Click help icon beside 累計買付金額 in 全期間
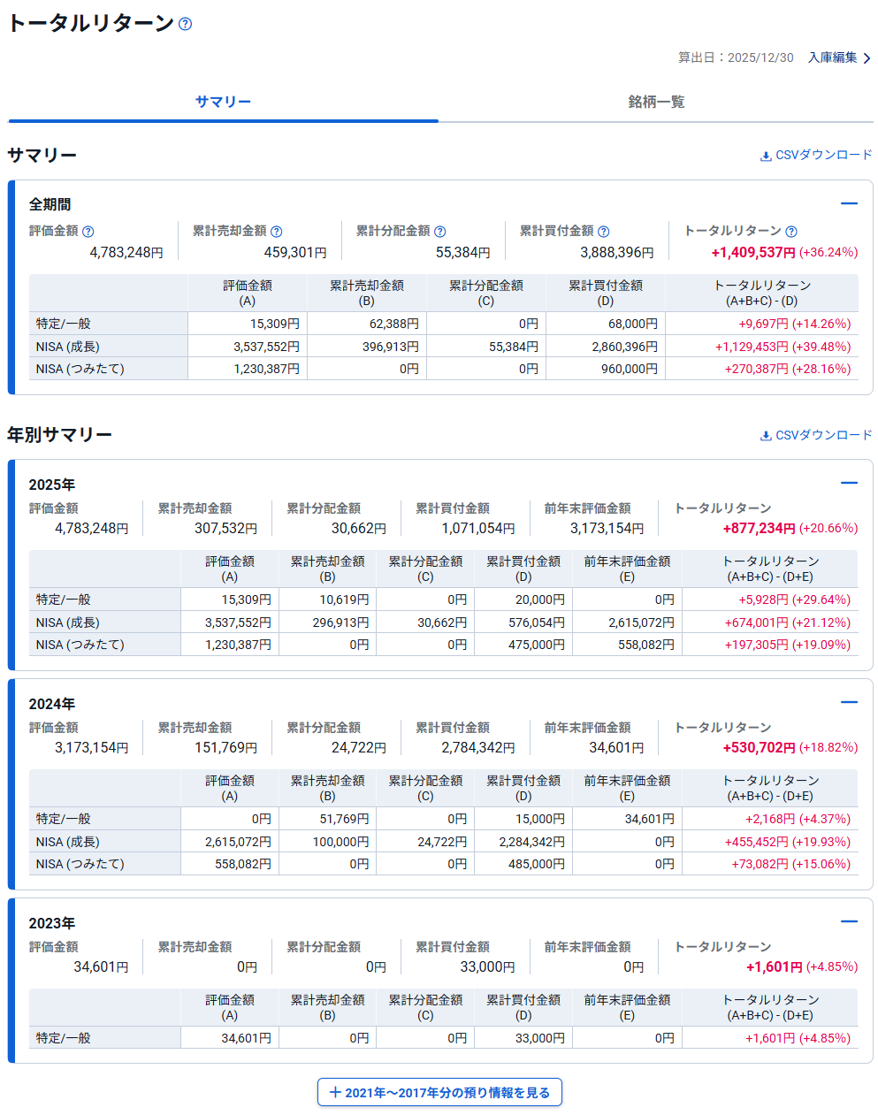This screenshot has height=1115, width=878. (604, 232)
